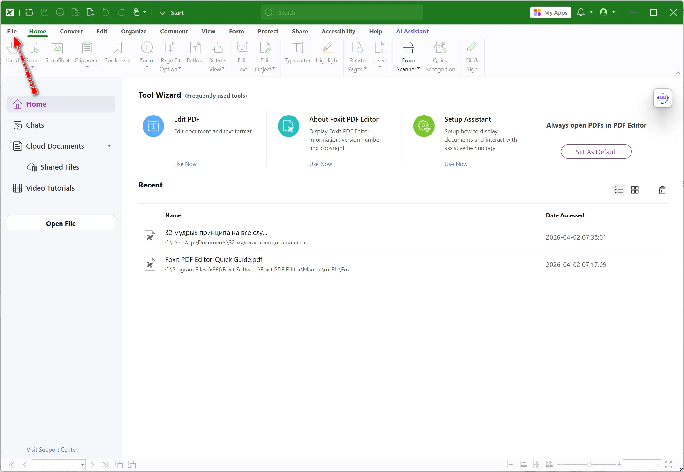The image size is (684, 472).
Task: Click the Visit Support Center link
Action: [x=52, y=450]
